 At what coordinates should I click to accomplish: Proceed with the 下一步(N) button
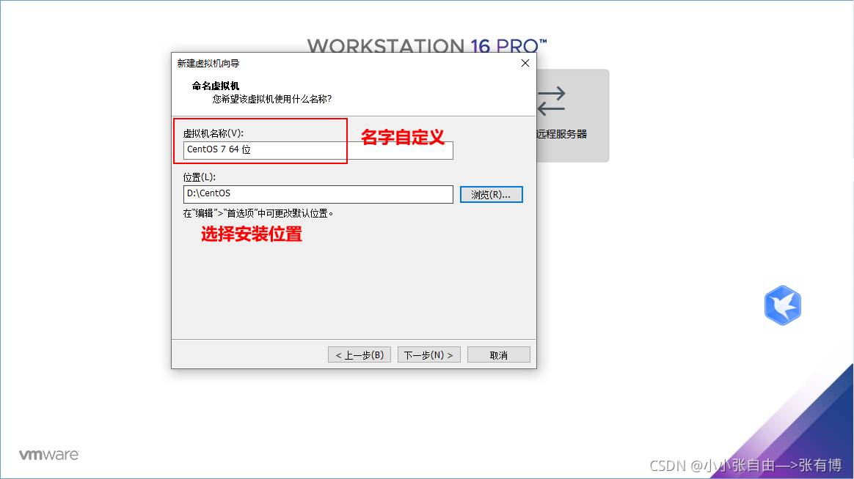(x=428, y=355)
